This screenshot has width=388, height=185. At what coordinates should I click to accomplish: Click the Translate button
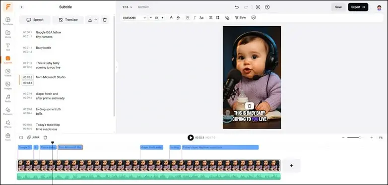coord(68,20)
